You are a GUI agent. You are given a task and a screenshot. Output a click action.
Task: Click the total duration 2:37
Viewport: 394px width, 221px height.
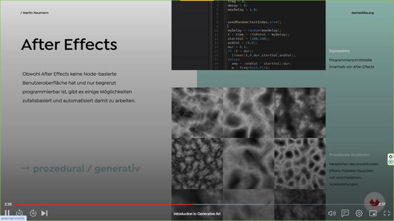[382, 204]
